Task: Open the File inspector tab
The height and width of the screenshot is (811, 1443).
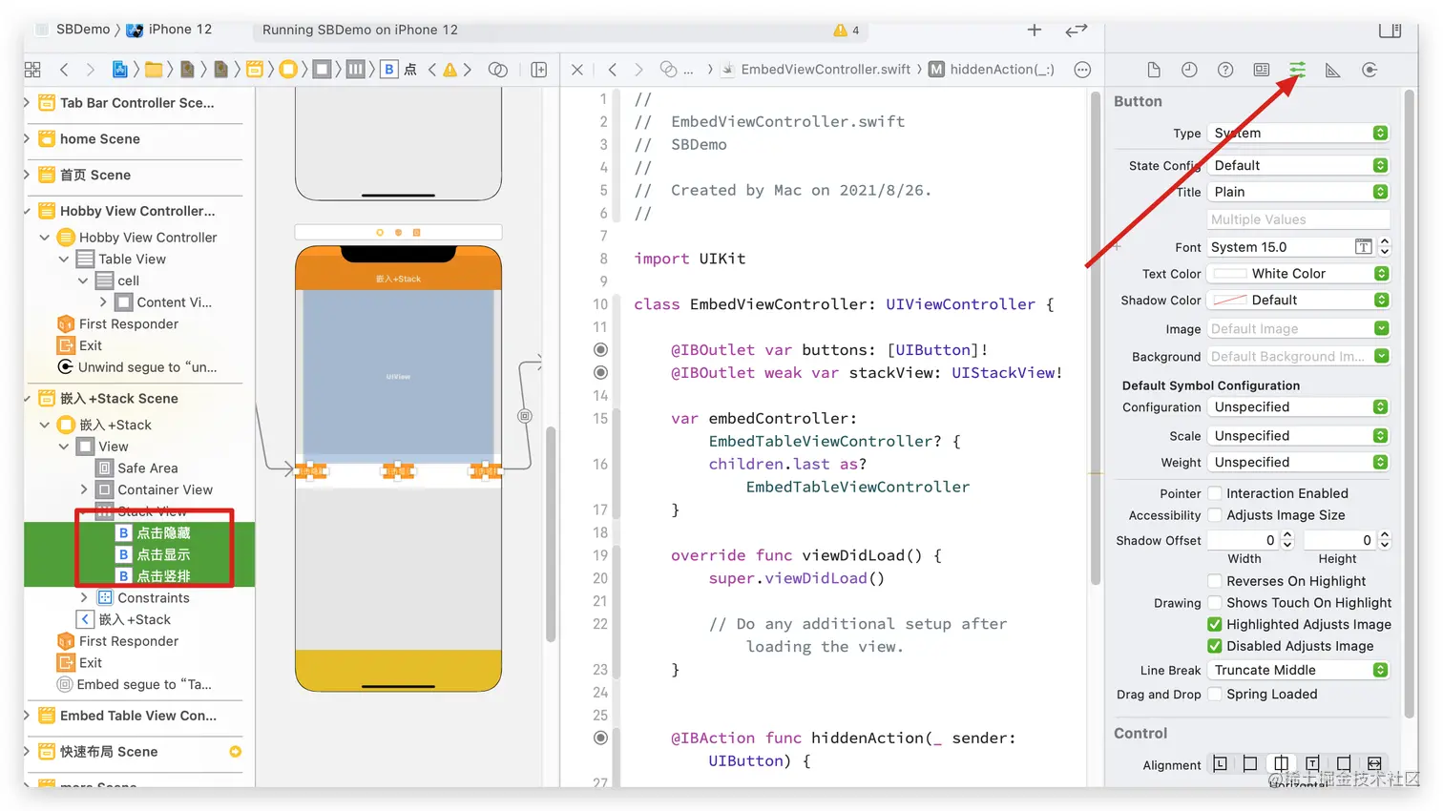Action: click(x=1153, y=70)
